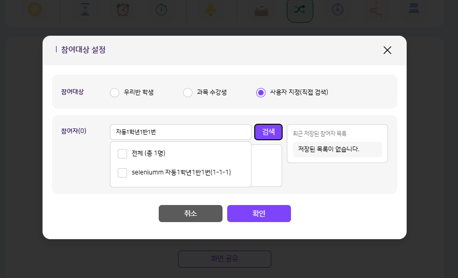The image size is (458, 278).
Task: Click the 취소 button
Action: click(x=190, y=213)
